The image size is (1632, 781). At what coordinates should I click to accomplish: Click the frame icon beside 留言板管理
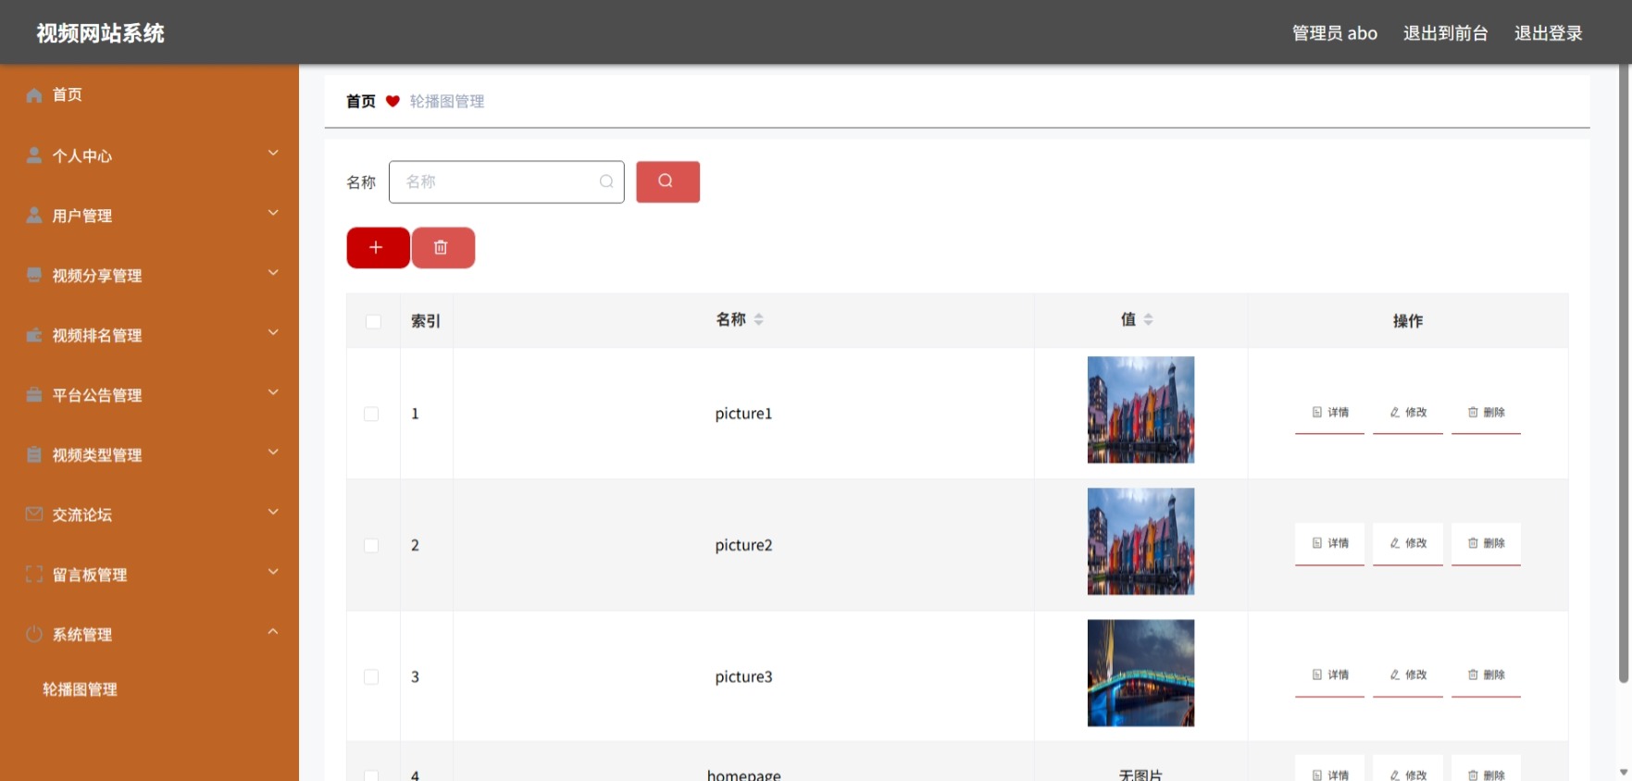tap(34, 574)
